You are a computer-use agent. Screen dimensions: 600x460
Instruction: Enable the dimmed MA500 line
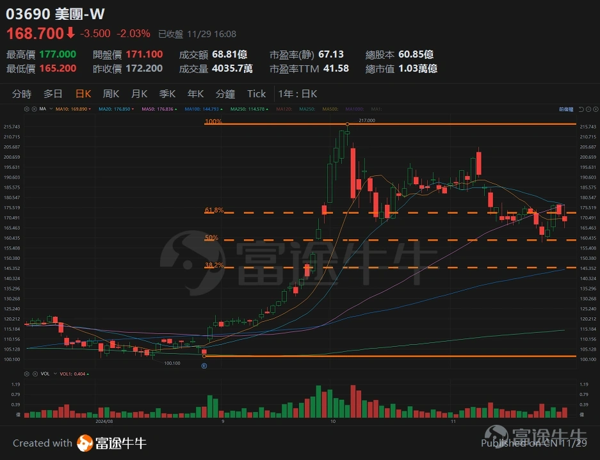[x=330, y=109]
